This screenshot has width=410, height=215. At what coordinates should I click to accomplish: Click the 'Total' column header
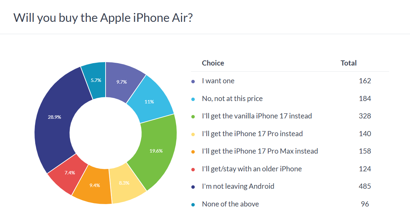point(348,63)
